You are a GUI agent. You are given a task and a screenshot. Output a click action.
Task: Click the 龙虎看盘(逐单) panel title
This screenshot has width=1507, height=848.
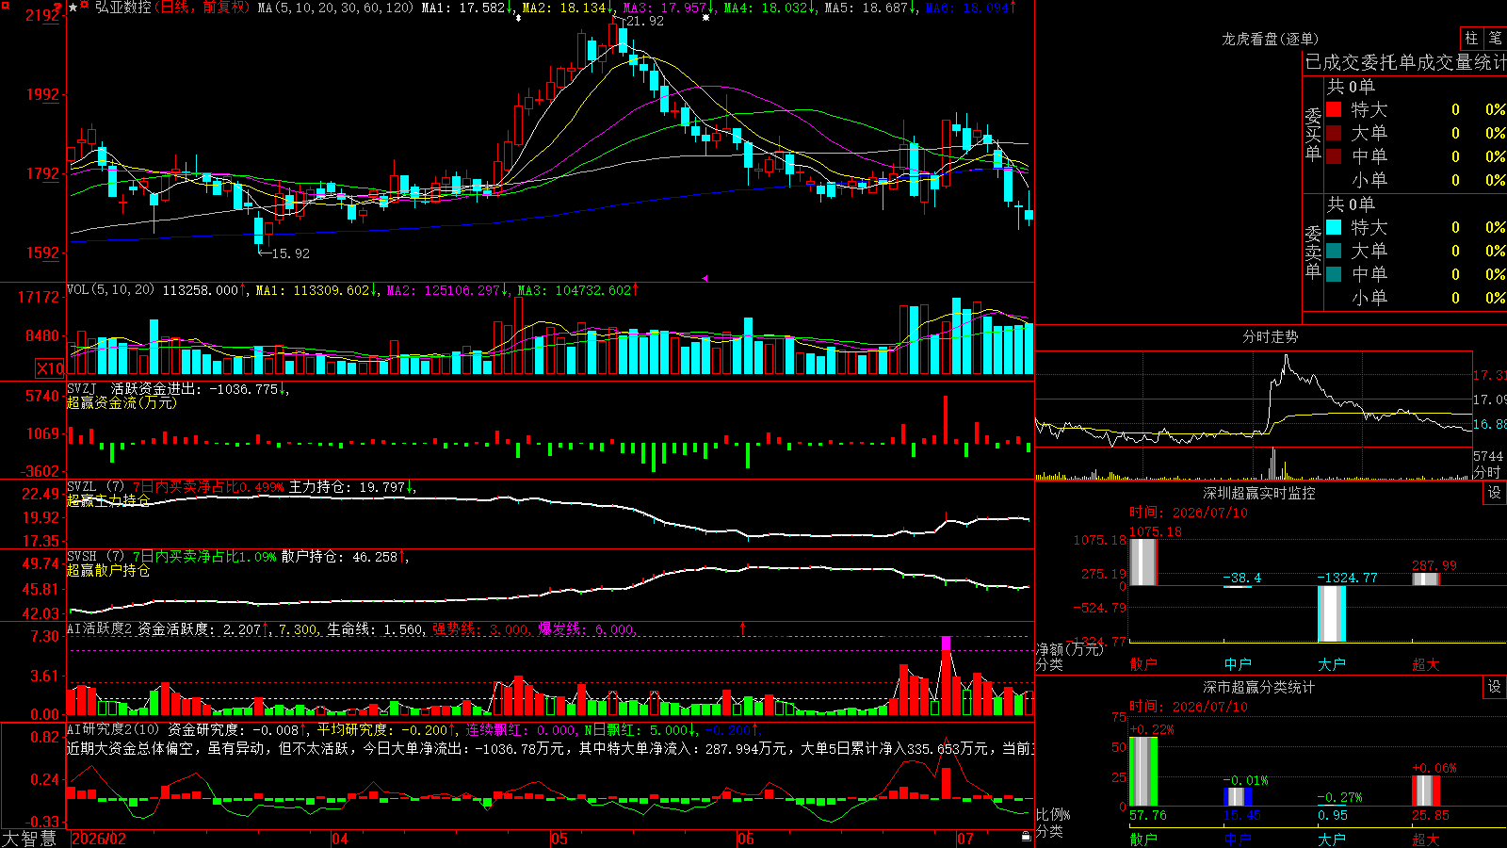(x=1271, y=39)
